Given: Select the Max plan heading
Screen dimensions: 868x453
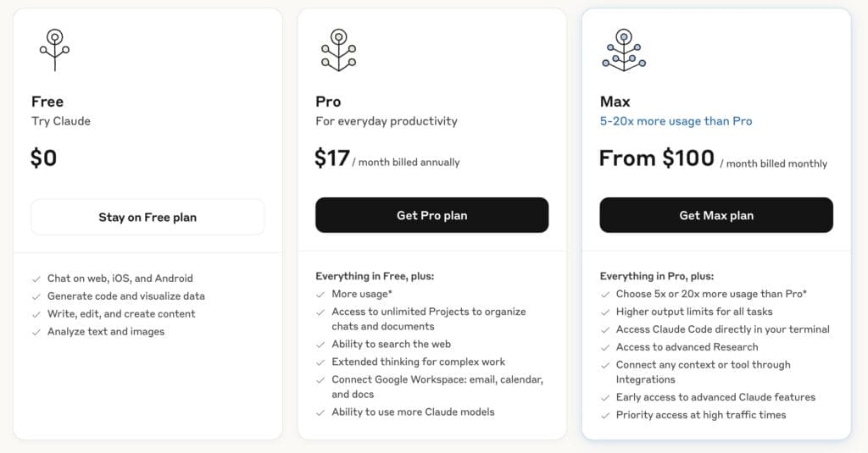Looking at the screenshot, I should [x=615, y=102].
